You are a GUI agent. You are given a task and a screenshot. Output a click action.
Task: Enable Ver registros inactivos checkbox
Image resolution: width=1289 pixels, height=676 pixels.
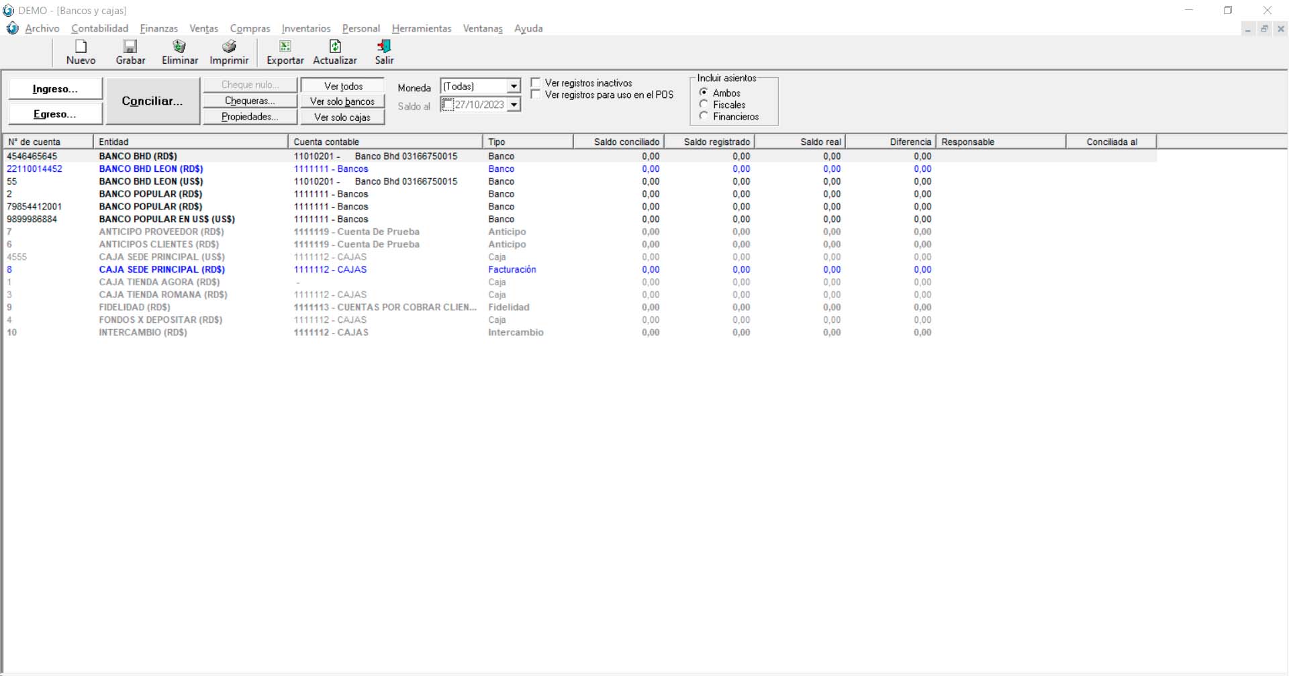pos(536,83)
